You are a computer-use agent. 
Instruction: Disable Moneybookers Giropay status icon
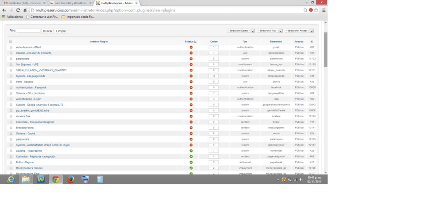point(191,168)
